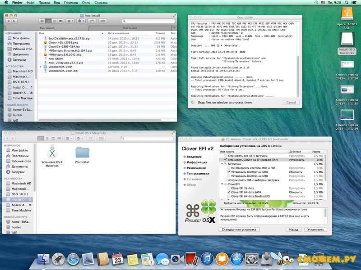Screen dimensions: 361x270
Task: Uncheck Установить Clover на EFI раздел (ESP)
Action: tap(225, 160)
